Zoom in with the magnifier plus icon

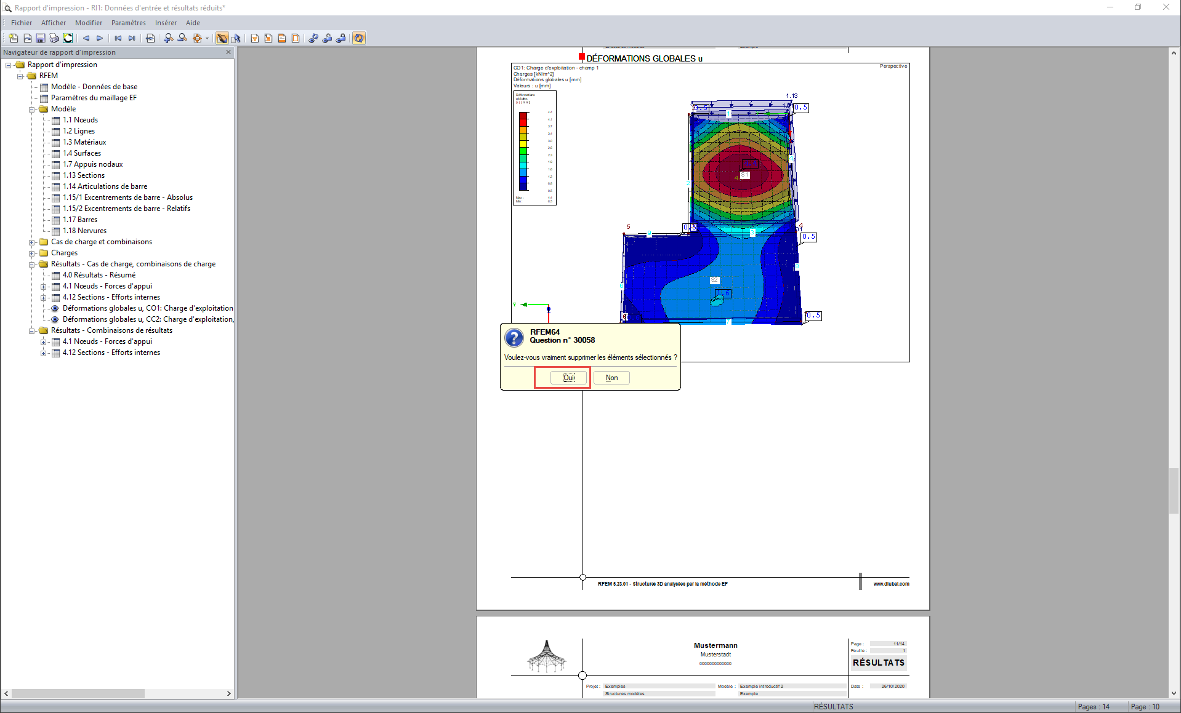click(169, 38)
